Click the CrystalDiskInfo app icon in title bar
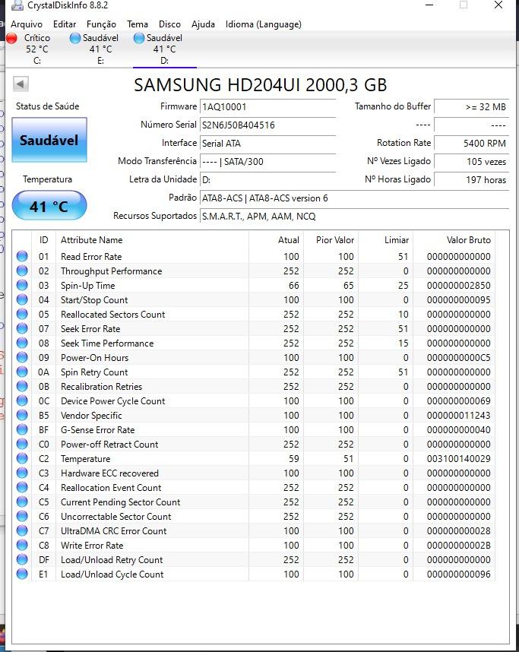 click(17, 5)
